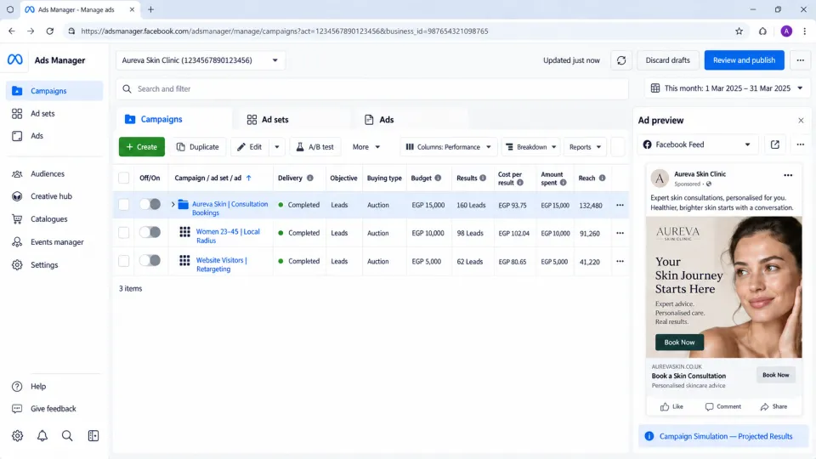This screenshot has width=816, height=459.
Task: Open Campaigns in the left sidebar
Action: tap(54, 91)
